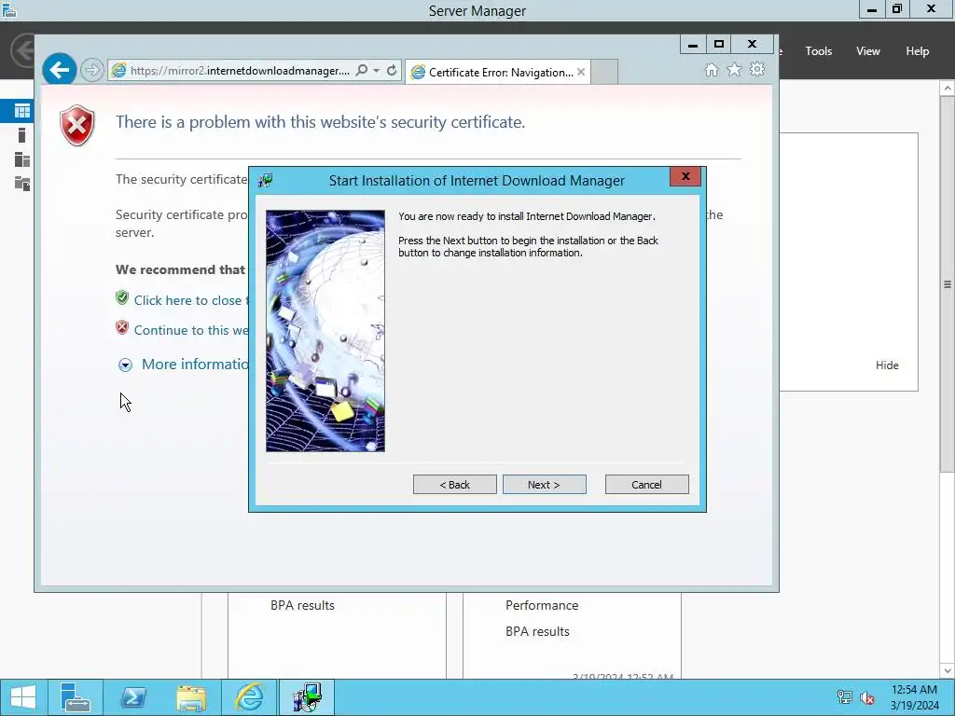Open Server Manager View menu
The width and height of the screenshot is (955, 716).
(x=867, y=51)
